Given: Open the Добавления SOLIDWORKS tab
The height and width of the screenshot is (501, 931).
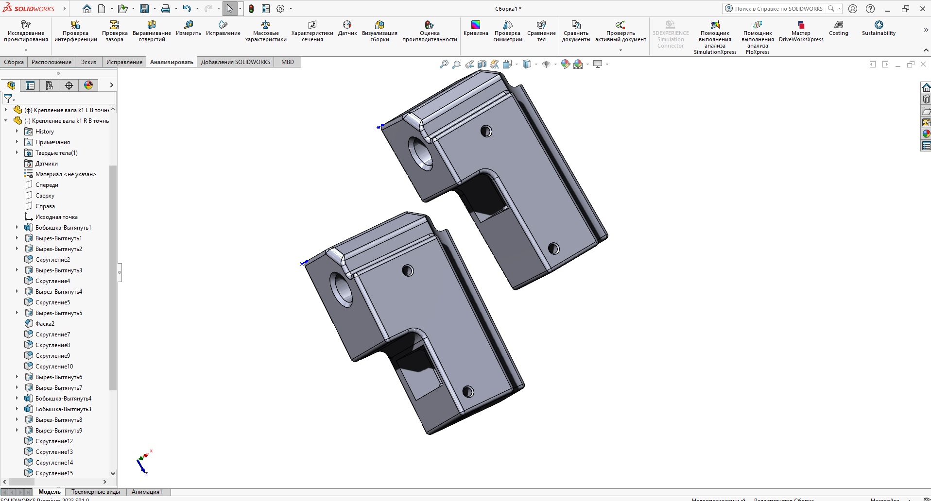Looking at the screenshot, I should tap(235, 62).
